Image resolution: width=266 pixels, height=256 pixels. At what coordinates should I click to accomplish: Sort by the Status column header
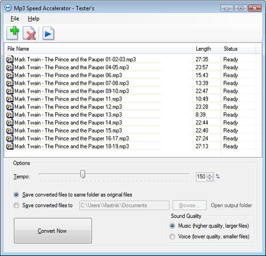point(238,48)
